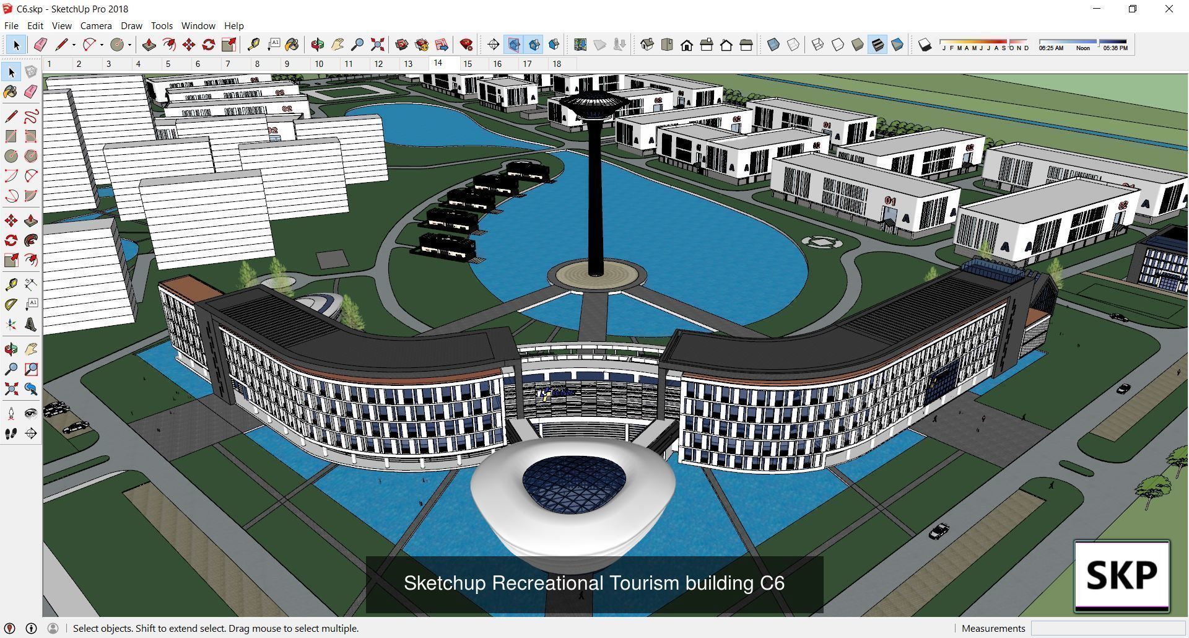Image resolution: width=1189 pixels, height=638 pixels.
Task: Click Zoom Extents in top toolbar
Action: coord(377,45)
